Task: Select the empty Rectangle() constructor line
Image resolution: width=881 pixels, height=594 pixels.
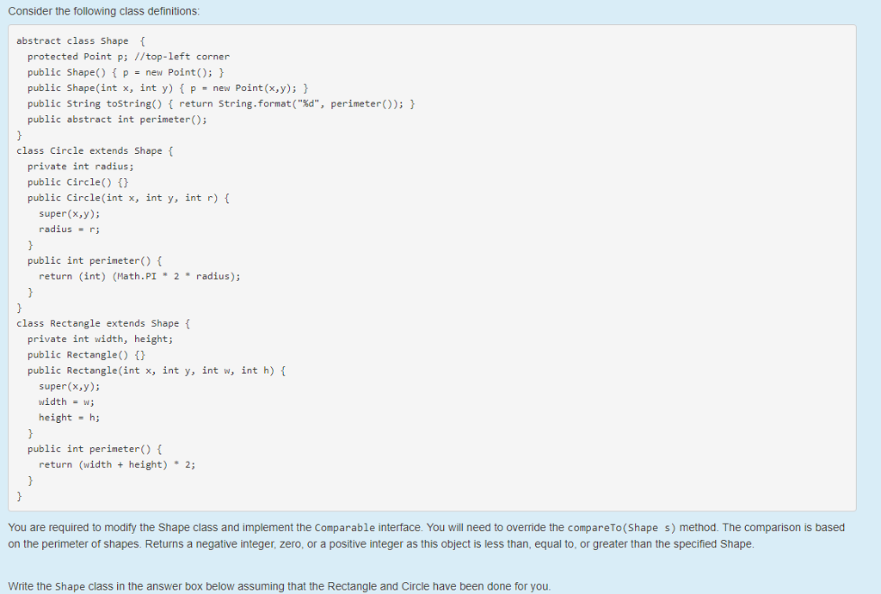Action: (x=95, y=354)
